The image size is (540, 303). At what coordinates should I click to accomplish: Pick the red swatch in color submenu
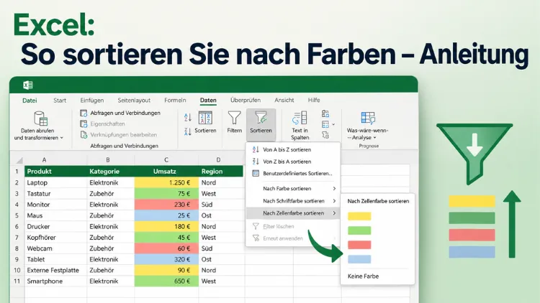click(359, 245)
